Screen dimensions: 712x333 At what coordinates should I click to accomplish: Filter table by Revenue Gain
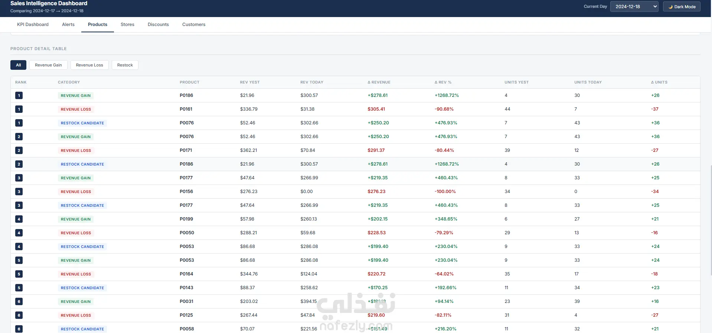pos(48,65)
